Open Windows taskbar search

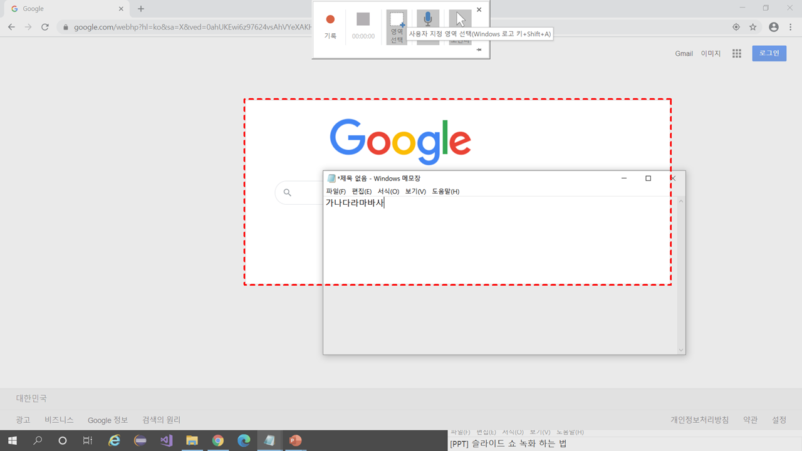[x=38, y=440]
